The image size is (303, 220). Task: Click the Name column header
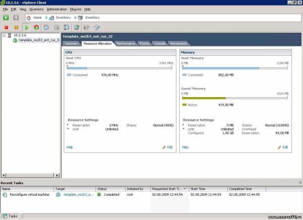[27, 189]
